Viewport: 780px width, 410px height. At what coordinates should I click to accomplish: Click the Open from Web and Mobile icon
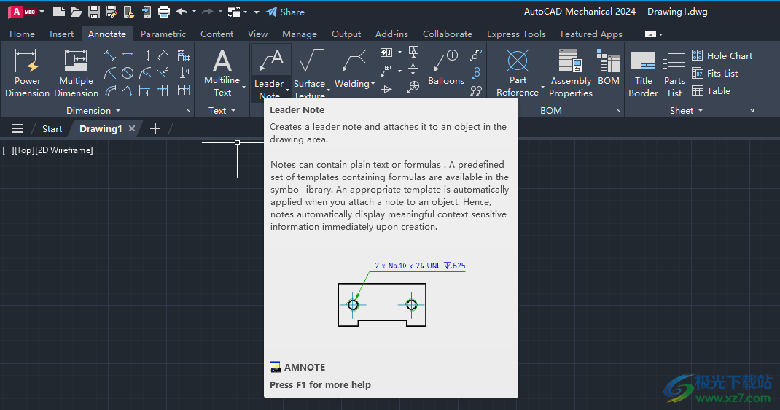(x=129, y=12)
